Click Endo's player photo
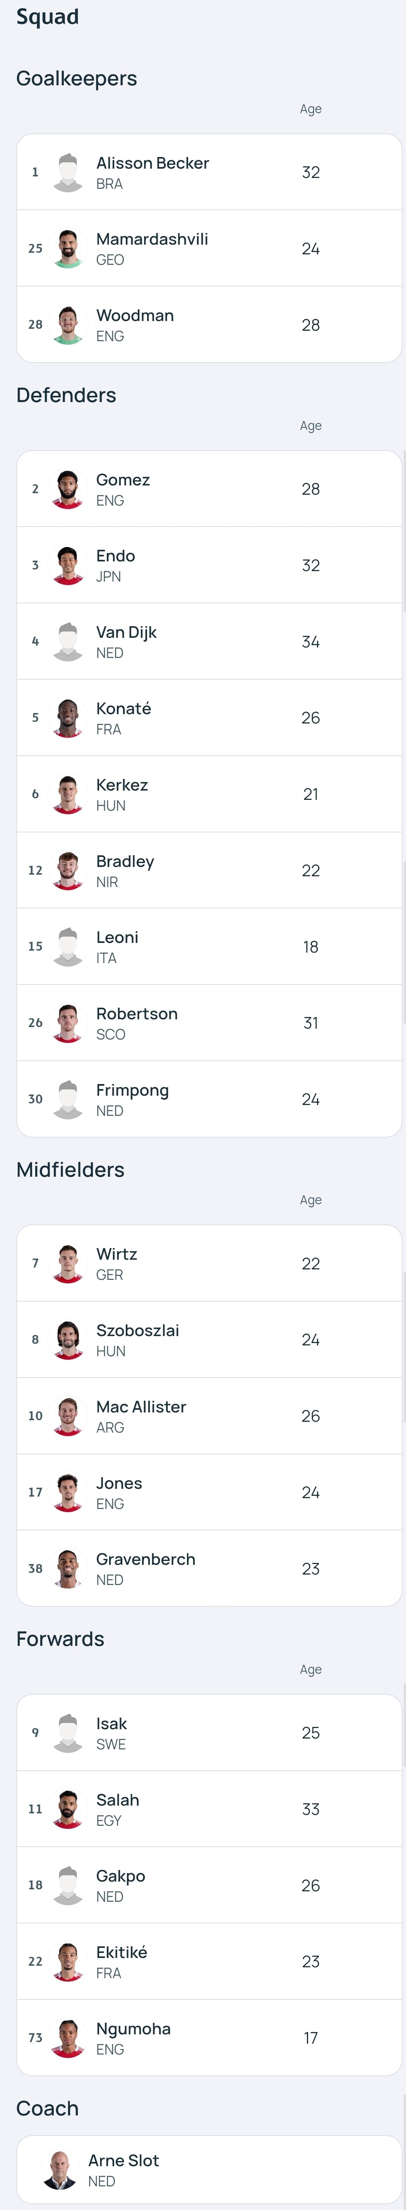 [x=68, y=565]
